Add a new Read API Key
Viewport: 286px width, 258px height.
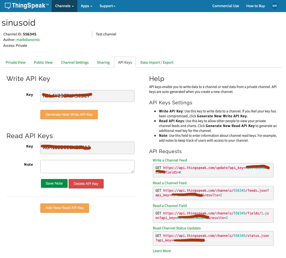pos(65,208)
